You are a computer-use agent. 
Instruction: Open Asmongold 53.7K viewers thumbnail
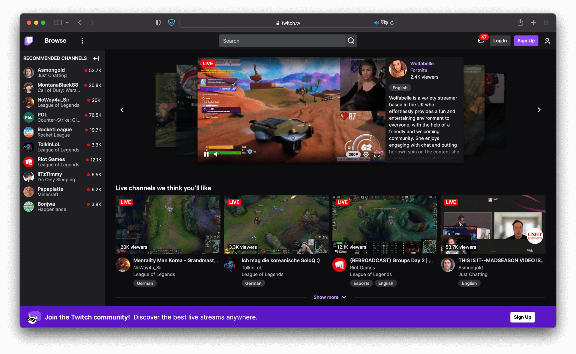point(493,225)
